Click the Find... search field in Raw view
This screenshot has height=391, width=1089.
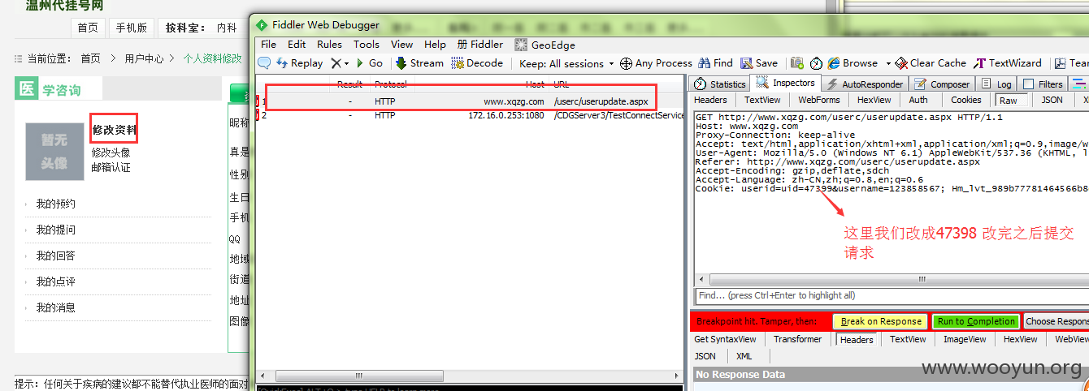pyautogui.click(x=891, y=295)
